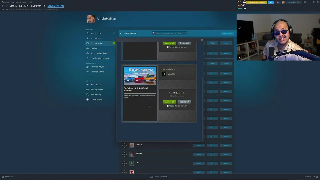Screen dimensions: 320x180
Task: Ignore 7us's invite
Action: 226,163
